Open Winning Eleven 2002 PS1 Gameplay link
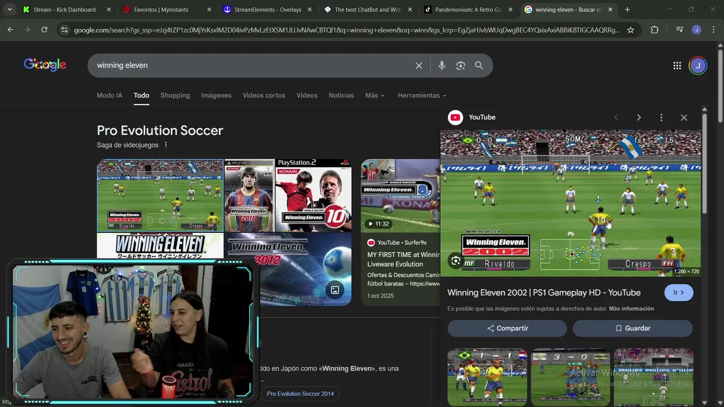This screenshot has height=407, width=724. coord(544,293)
